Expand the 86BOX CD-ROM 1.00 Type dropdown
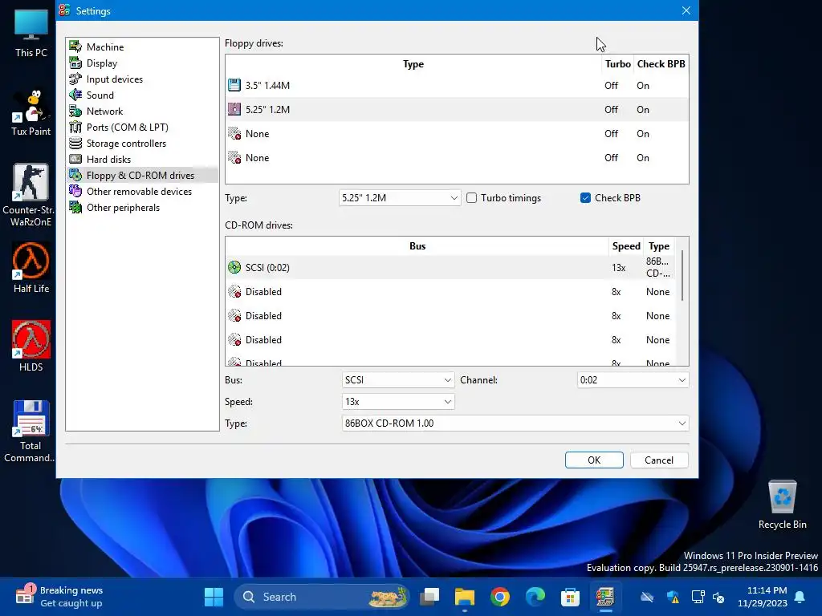822x616 pixels. pyautogui.click(x=515, y=423)
